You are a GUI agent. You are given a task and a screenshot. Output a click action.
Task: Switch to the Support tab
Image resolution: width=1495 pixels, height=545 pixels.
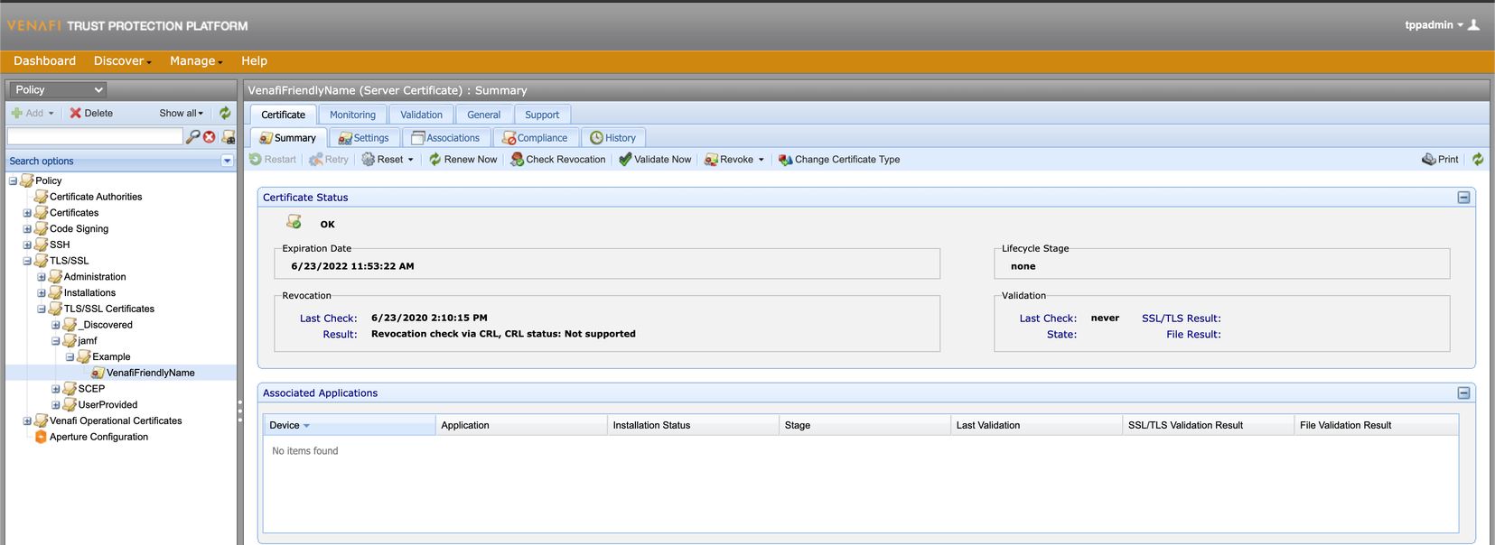point(542,115)
